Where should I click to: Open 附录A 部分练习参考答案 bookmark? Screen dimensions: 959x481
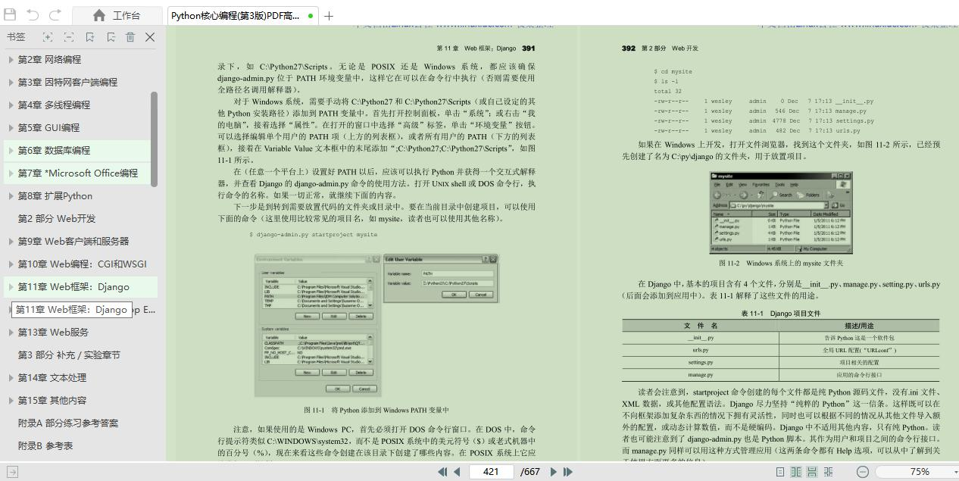click(x=68, y=423)
